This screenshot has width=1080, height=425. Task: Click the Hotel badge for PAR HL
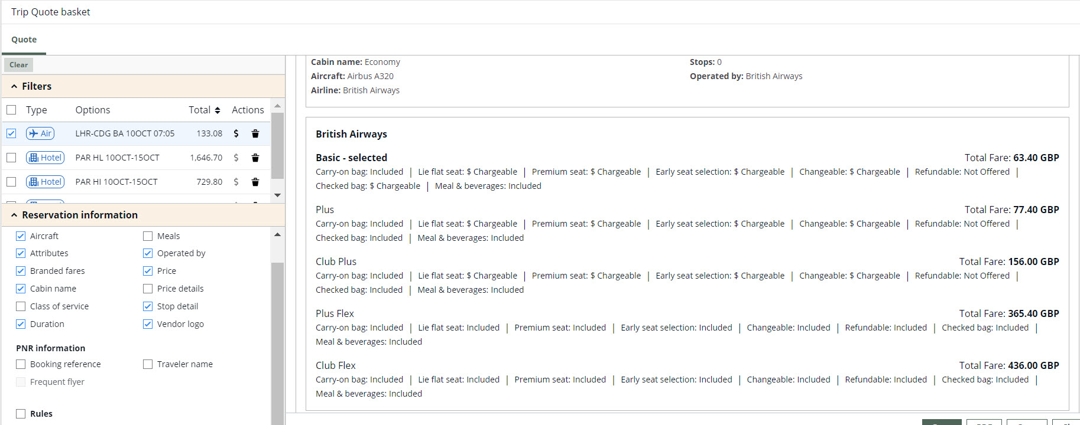point(45,158)
